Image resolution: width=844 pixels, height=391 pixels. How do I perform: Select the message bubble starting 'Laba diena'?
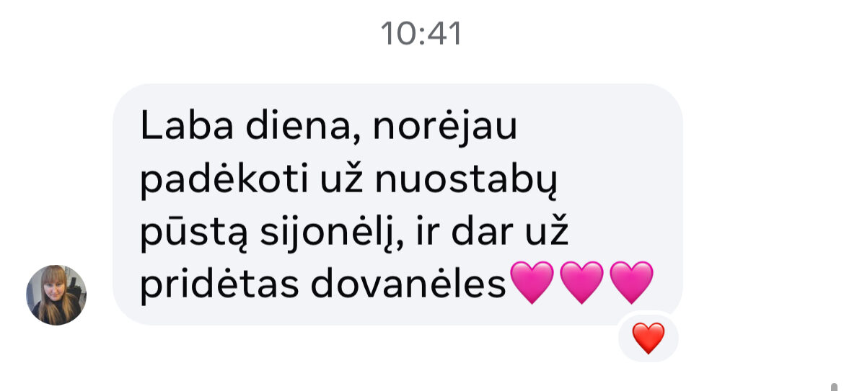397,204
